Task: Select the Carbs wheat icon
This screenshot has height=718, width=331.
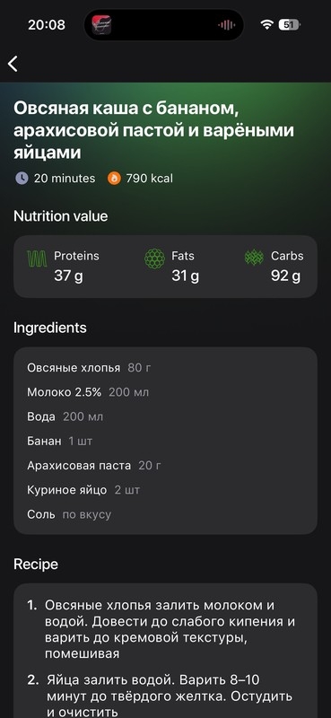Action: [x=254, y=258]
